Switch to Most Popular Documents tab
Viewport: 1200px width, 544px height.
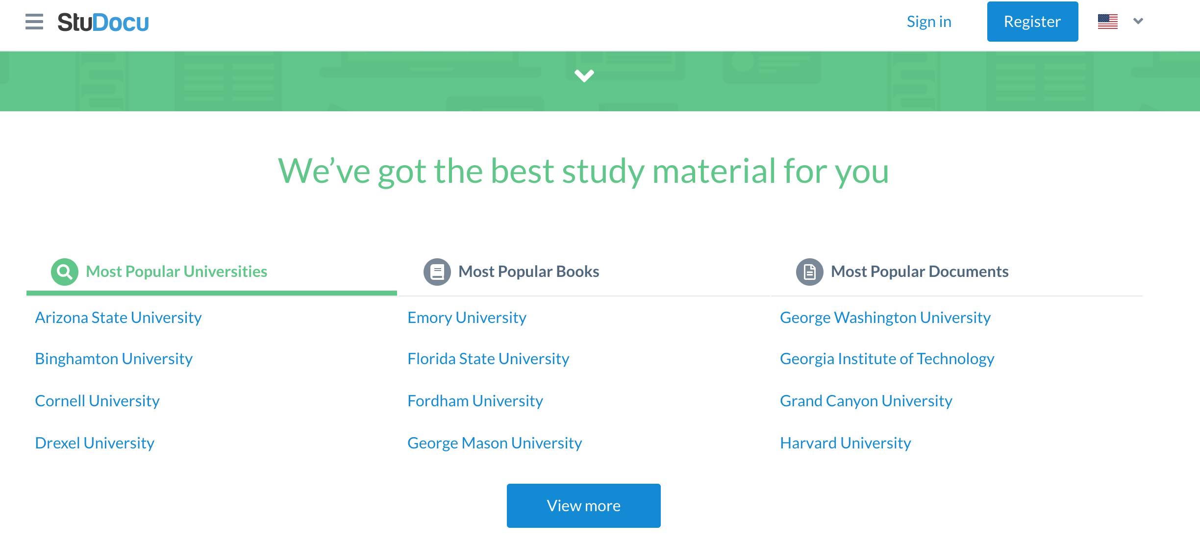point(919,272)
